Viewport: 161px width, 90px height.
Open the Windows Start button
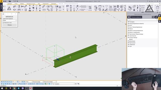pyautogui.click(x=2, y=88)
